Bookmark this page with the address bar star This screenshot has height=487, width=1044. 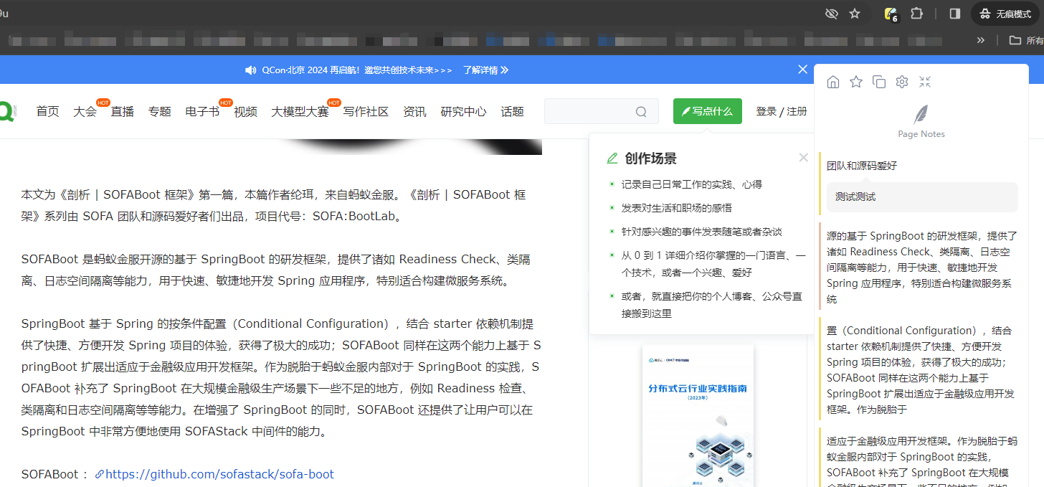(855, 14)
